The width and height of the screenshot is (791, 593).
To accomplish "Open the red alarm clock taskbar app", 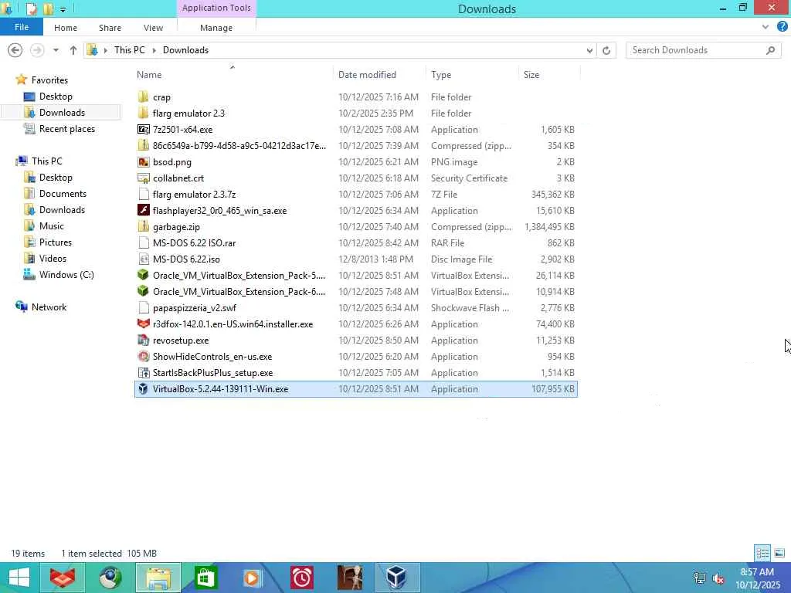I will coord(302,578).
